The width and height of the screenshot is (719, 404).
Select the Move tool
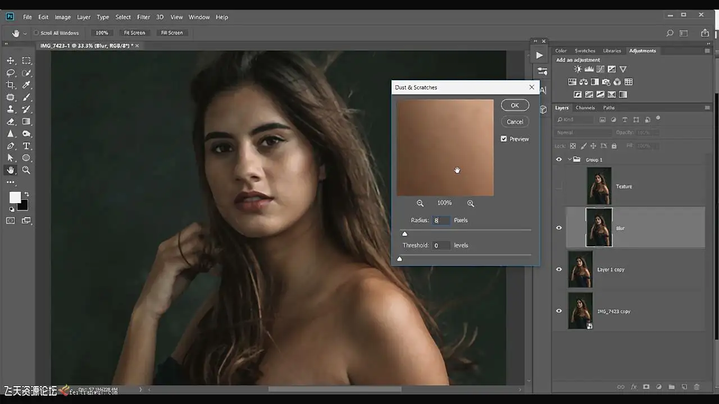pyautogui.click(x=10, y=61)
